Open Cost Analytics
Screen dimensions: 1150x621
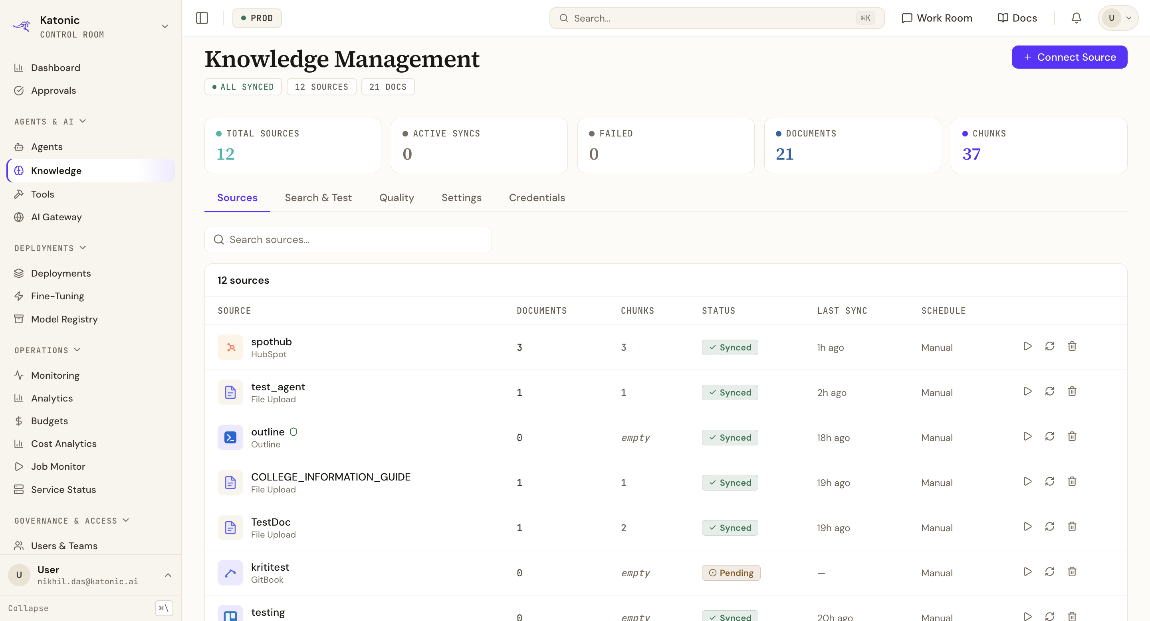(91, 443)
